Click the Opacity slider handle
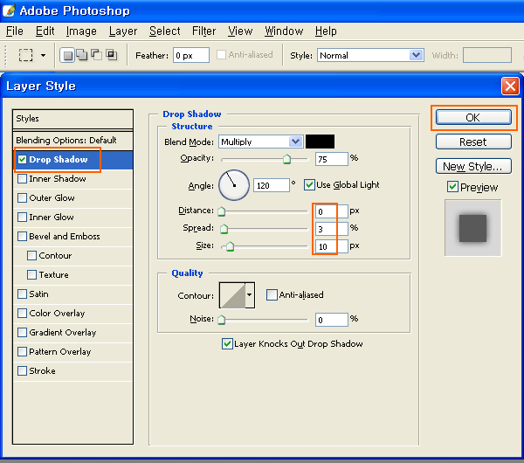Screen dimensions: 524x463 [286, 159]
